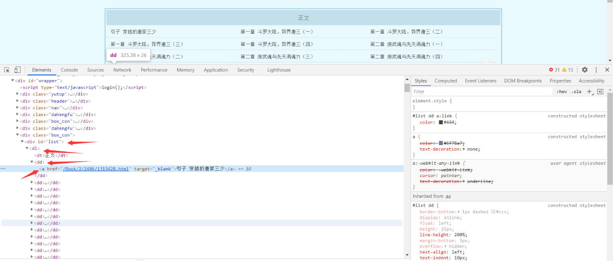
Task: Show the computed styles sidebar icon
Action: click(600, 92)
